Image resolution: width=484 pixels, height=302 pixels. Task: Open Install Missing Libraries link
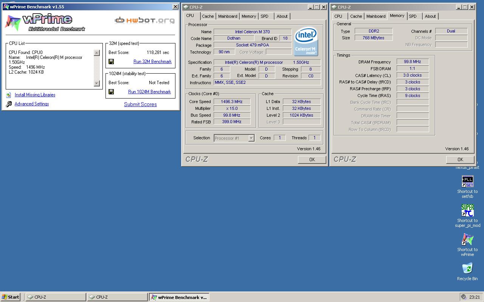(35, 95)
